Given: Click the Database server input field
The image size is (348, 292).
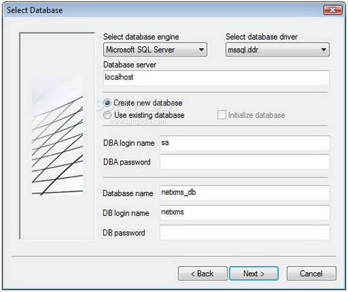Looking at the screenshot, I should 217,78.
